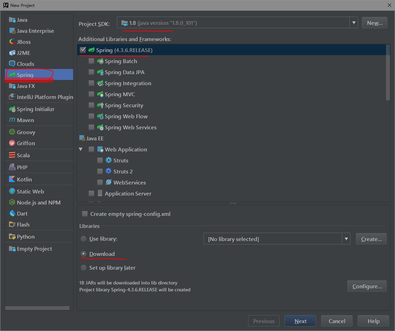The image size is (395, 331).
Task: Click the Help button
Action: [x=373, y=321]
